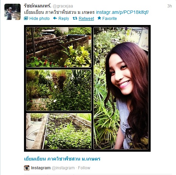Screen dimensions: 176x175
Task: Click the Retweet arrows icon
Action: pos(75,18)
